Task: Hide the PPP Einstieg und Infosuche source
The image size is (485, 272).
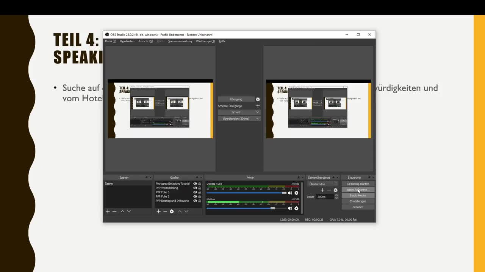Action: [195, 201]
